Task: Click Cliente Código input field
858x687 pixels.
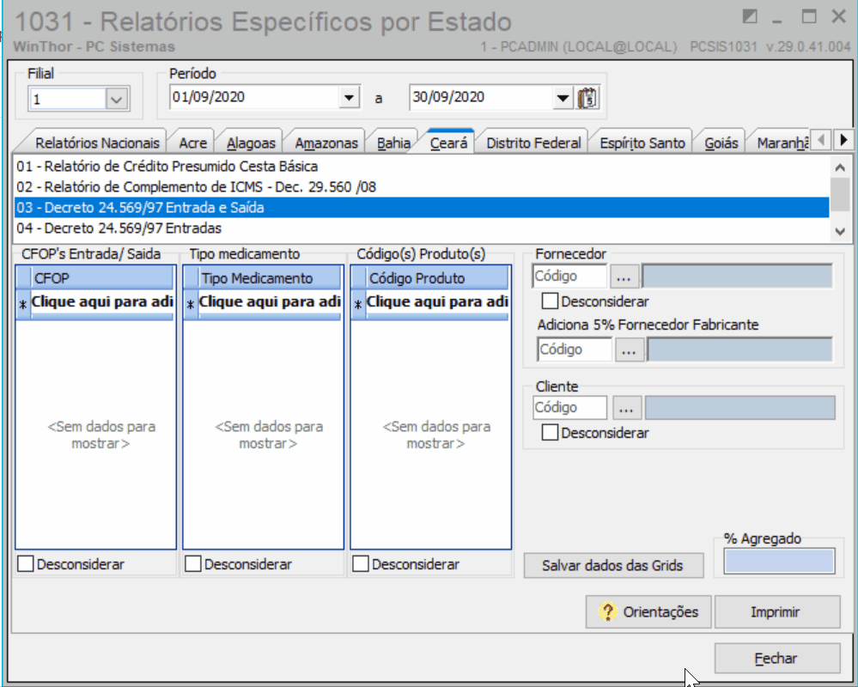Action: [569, 408]
